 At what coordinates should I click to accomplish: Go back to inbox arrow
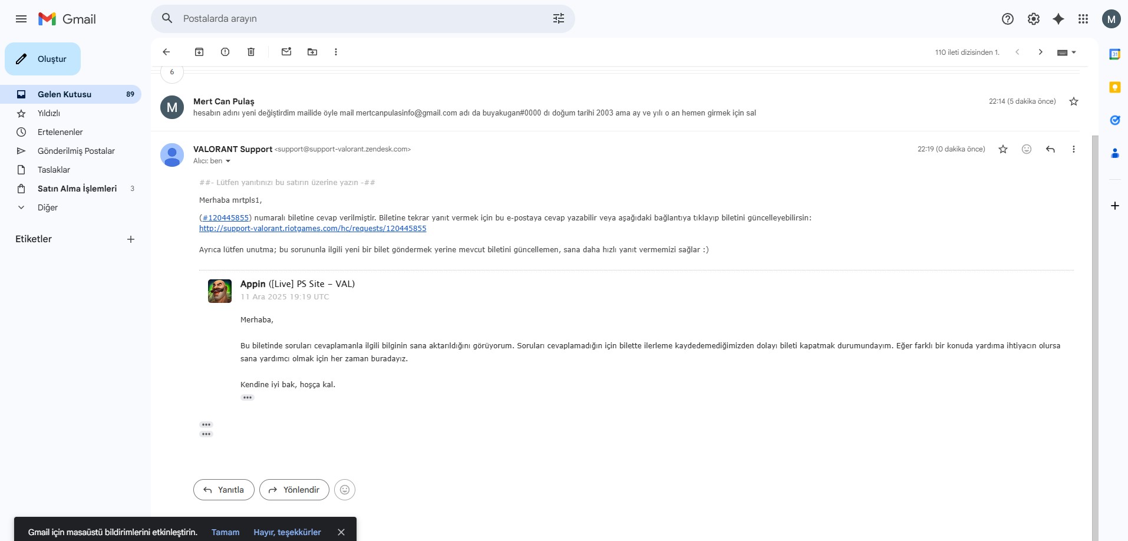(166, 52)
